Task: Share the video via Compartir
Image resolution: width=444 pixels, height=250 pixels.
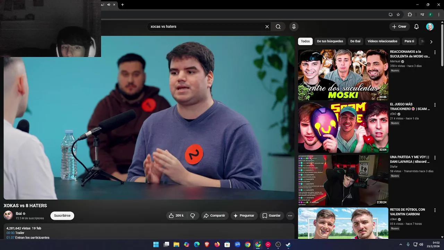Action: 214,216
